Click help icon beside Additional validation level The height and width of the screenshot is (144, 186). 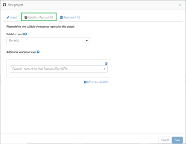tap(38, 52)
